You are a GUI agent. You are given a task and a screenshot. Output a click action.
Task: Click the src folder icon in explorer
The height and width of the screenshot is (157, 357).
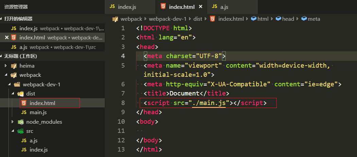(x=21, y=131)
